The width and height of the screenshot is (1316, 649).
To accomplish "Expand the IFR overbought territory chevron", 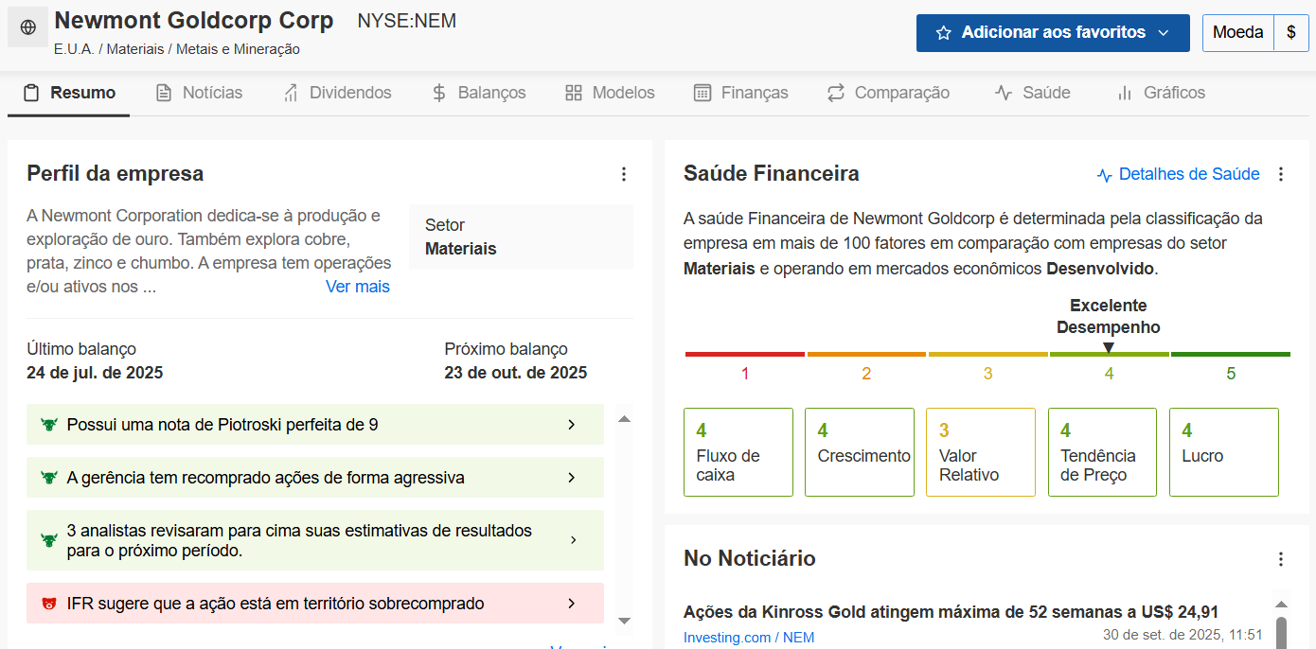I will pyautogui.click(x=571, y=604).
